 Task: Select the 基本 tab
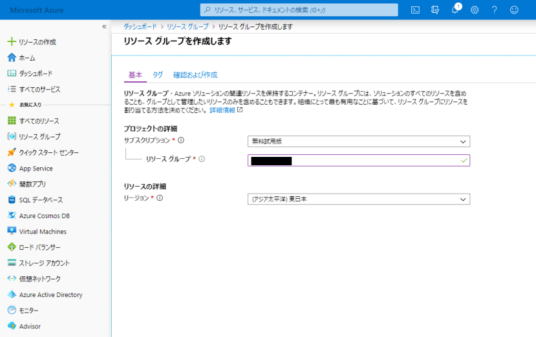[x=135, y=75]
